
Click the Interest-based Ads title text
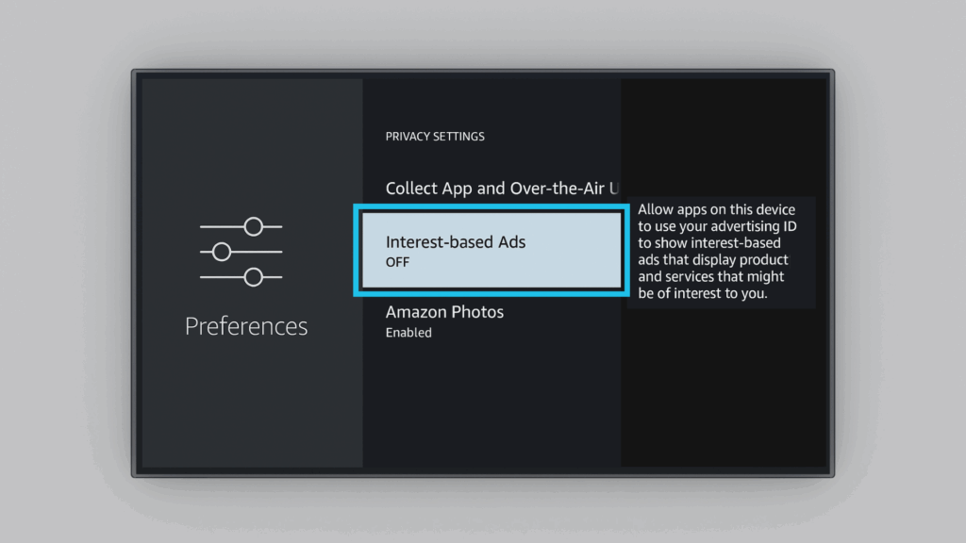coord(456,242)
